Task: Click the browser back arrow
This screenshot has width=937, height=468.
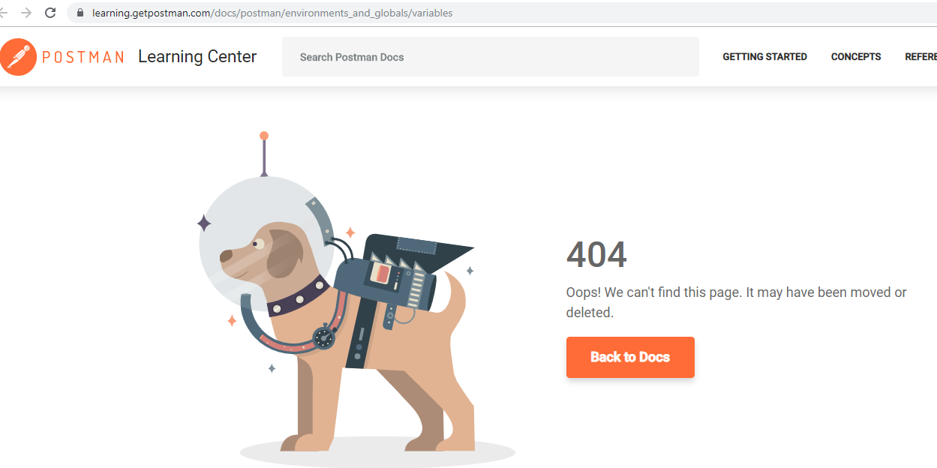Action: point(3,13)
